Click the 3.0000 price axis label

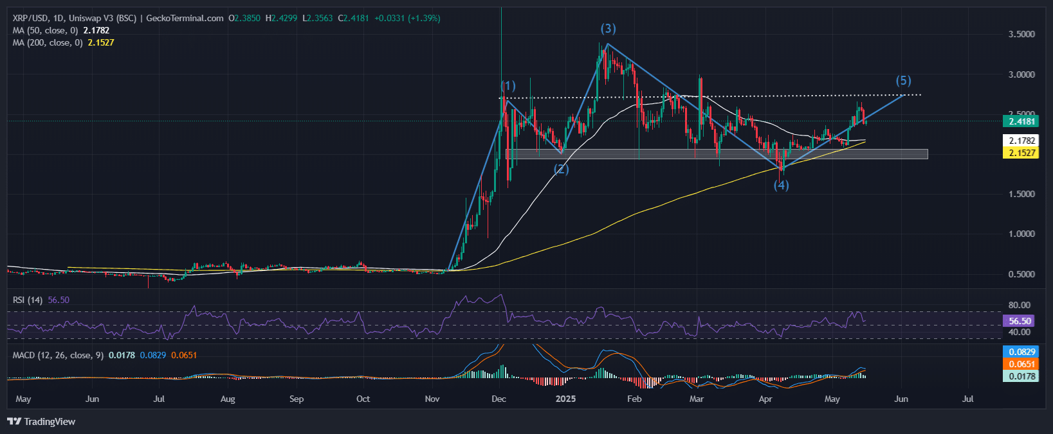click(1021, 74)
